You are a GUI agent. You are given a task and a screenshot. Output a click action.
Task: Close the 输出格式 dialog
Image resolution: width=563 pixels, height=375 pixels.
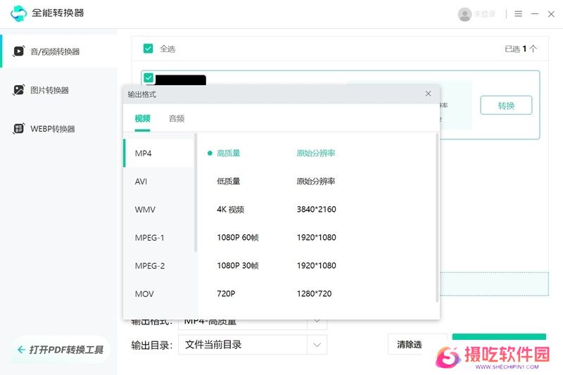point(428,94)
